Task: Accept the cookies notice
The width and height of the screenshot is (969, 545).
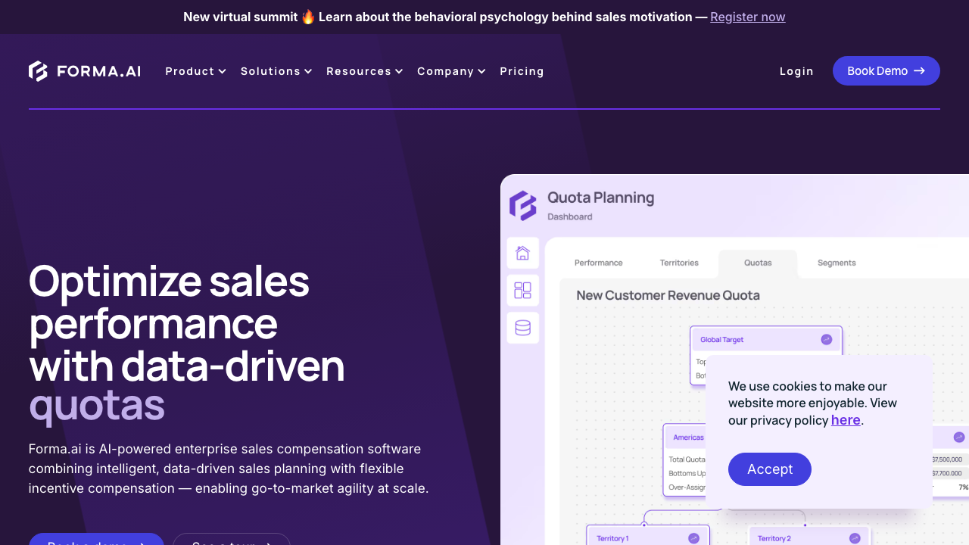Action: [769, 469]
